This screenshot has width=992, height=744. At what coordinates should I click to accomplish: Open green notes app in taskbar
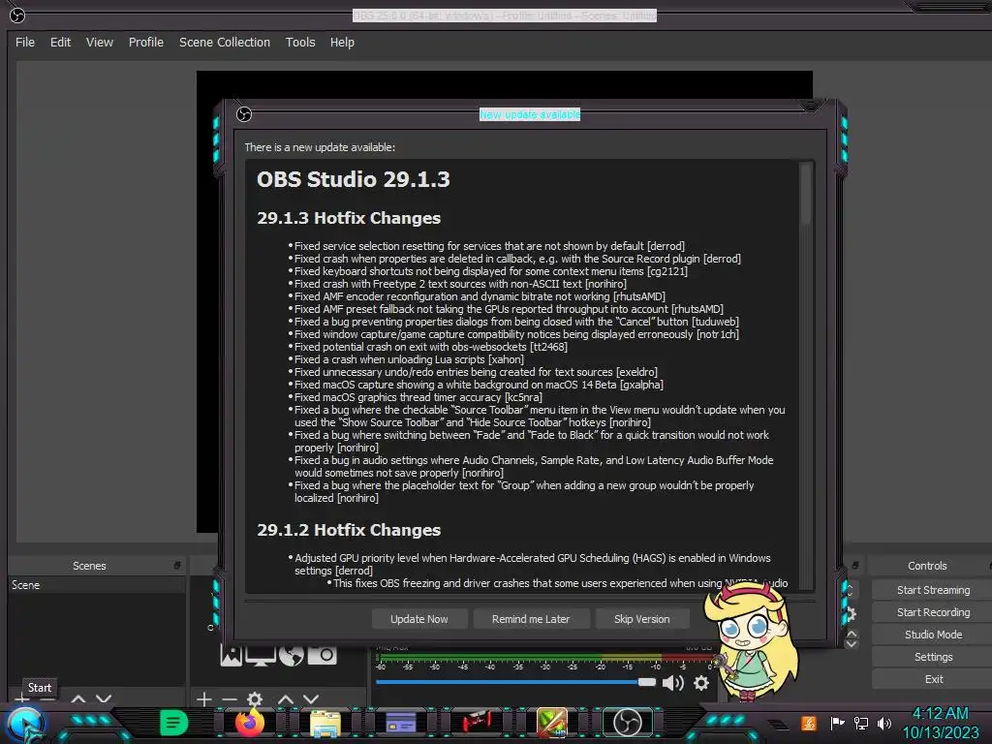tap(174, 723)
